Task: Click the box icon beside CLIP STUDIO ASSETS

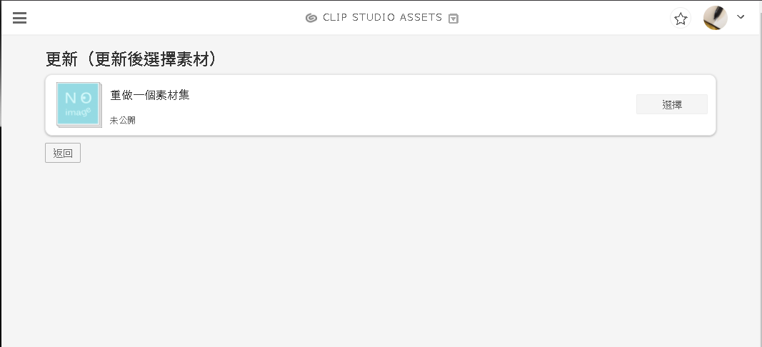Action: click(453, 19)
